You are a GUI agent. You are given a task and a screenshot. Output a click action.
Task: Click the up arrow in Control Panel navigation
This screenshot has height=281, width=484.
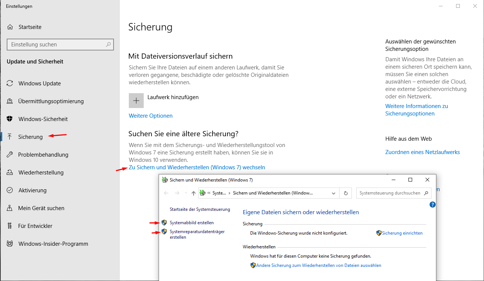pyautogui.click(x=193, y=193)
